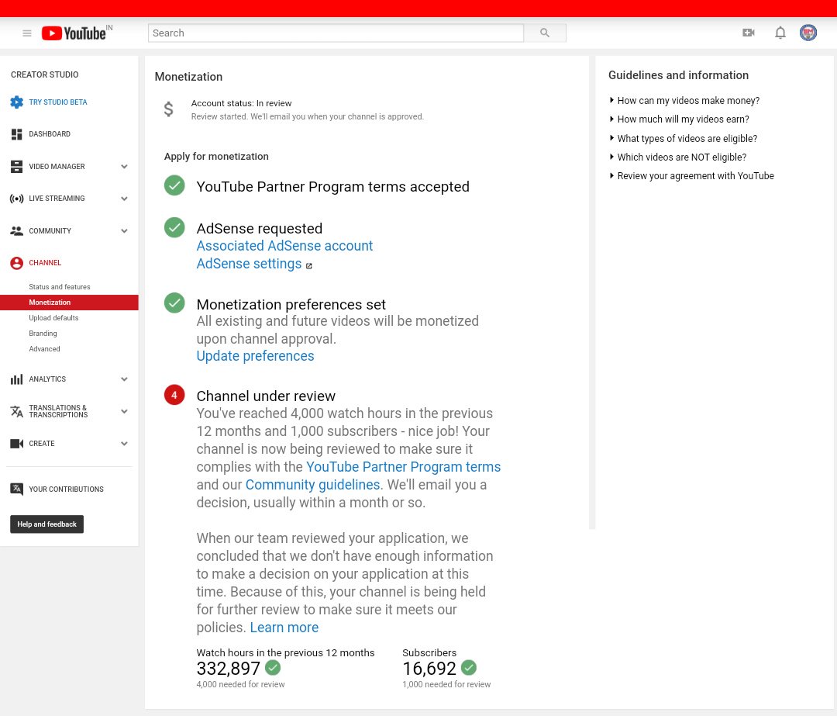Click the search magnifier button
837x716 pixels.
click(x=545, y=33)
